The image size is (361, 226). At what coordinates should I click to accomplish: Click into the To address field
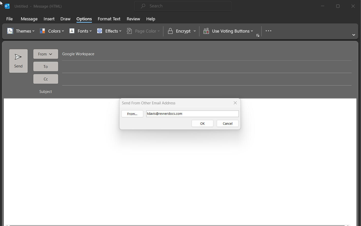click(207, 67)
